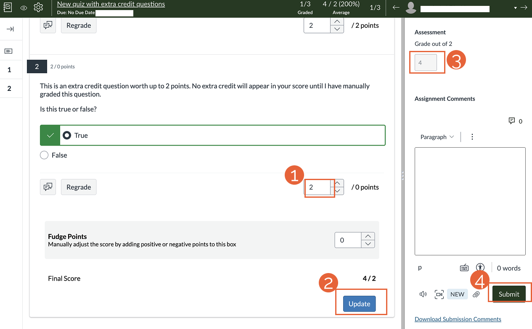
Task: Toggle grade visibility with the eye icon
Action: [23, 7]
